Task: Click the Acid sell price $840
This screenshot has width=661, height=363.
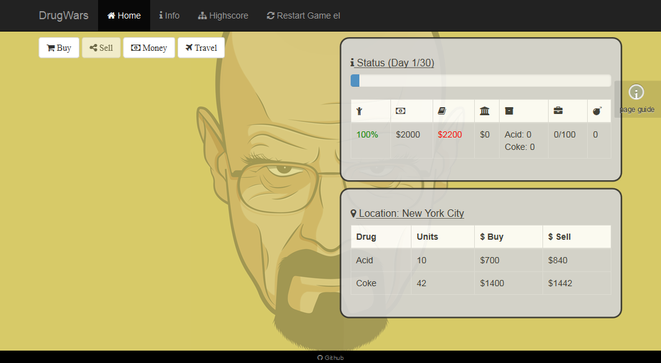Action: [558, 260]
